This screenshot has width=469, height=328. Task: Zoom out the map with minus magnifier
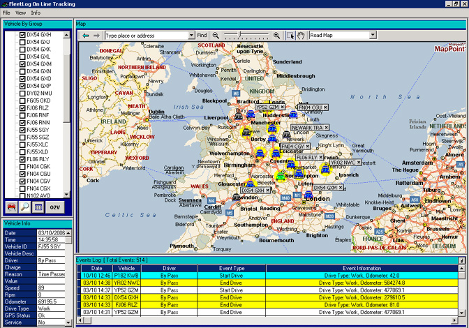[x=216, y=36]
